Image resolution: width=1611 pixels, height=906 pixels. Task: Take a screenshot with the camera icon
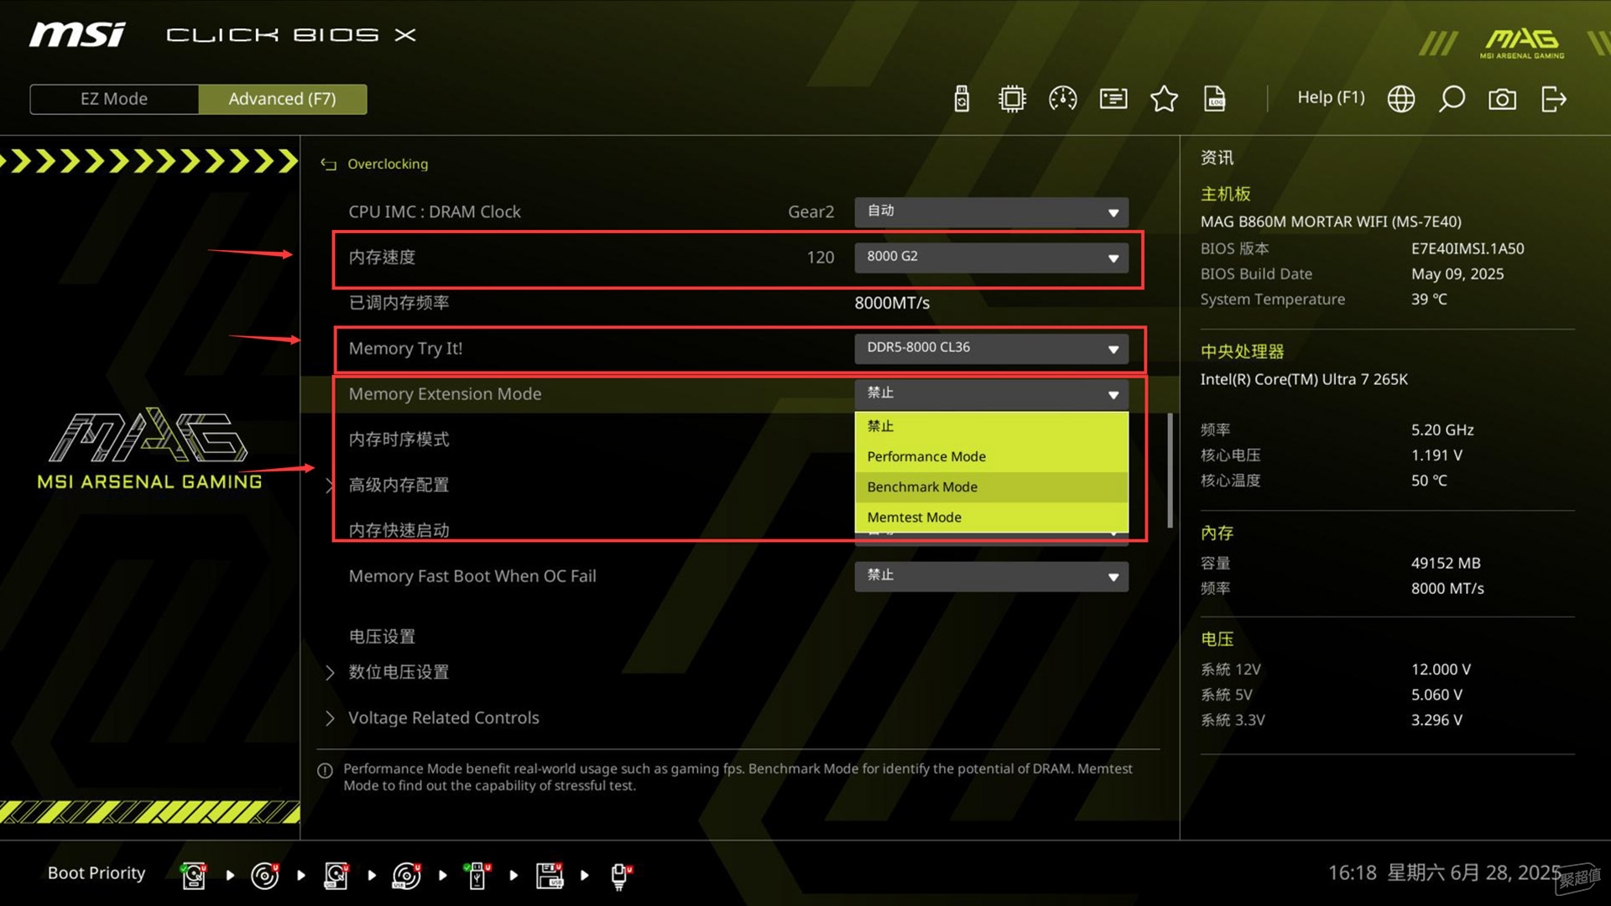[1502, 99]
